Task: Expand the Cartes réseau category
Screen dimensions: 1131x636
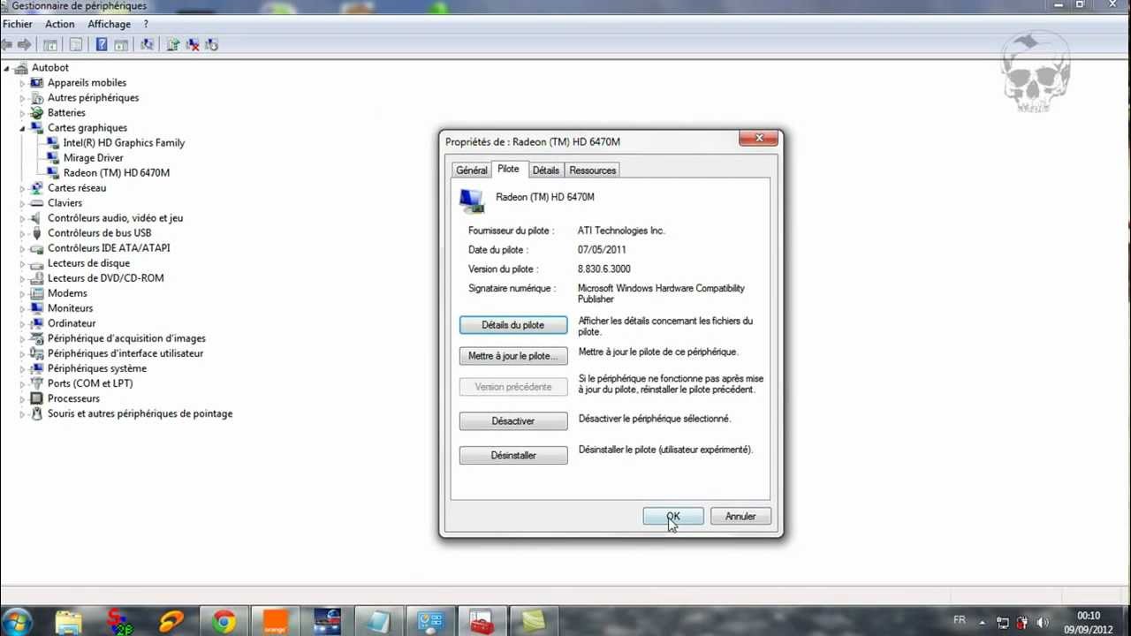Action: (22, 188)
